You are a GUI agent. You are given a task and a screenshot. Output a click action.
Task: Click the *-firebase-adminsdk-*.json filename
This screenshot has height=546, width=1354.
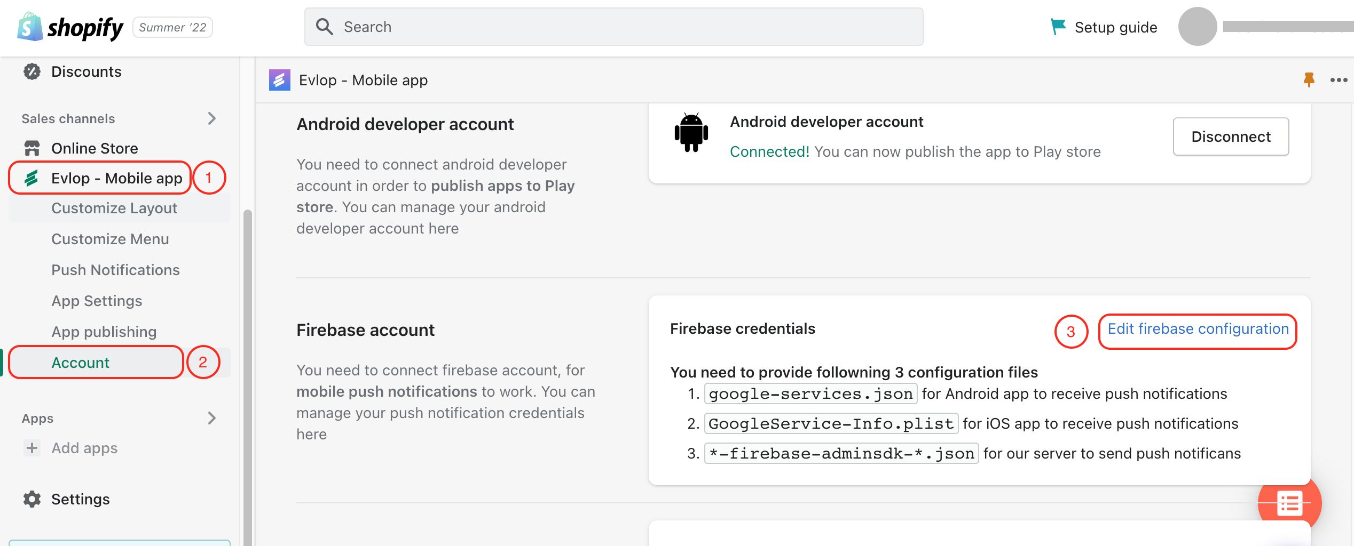click(x=841, y=453)
